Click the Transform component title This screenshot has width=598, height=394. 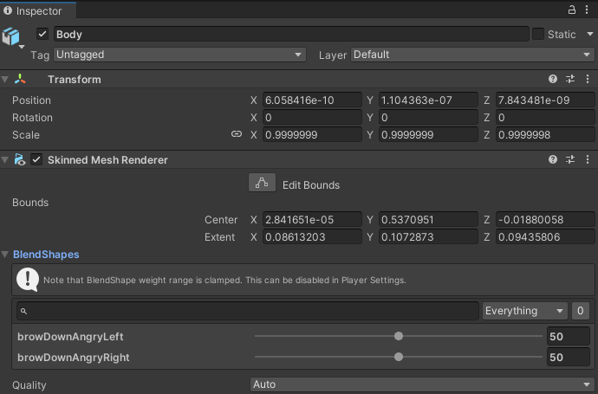tap(75, 80)
